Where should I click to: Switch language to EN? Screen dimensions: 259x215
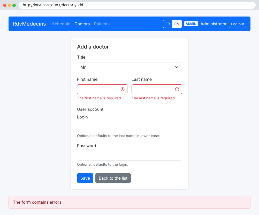[177, 24]
